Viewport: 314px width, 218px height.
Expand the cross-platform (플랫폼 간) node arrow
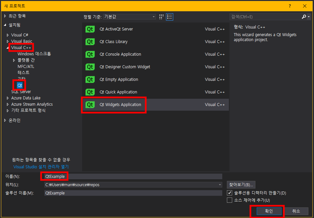[x=14, y=60]
